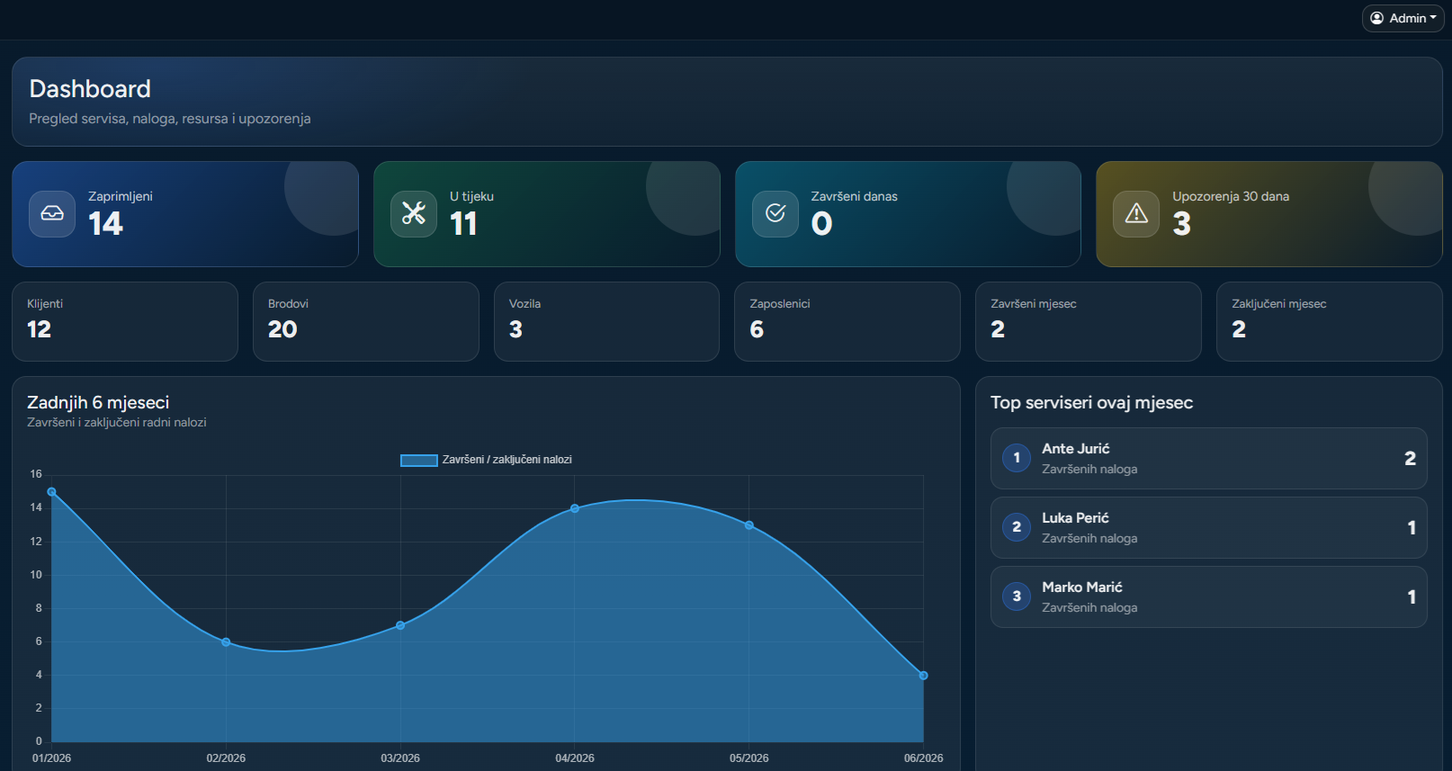
Task: Click the Zaprimljeni count 14
Action: coord(105,224)
